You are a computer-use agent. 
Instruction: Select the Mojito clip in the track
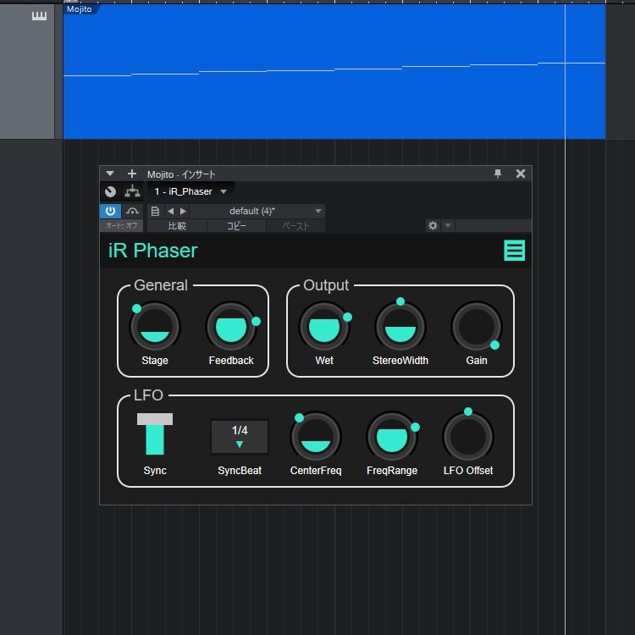(x=334, y=72)
